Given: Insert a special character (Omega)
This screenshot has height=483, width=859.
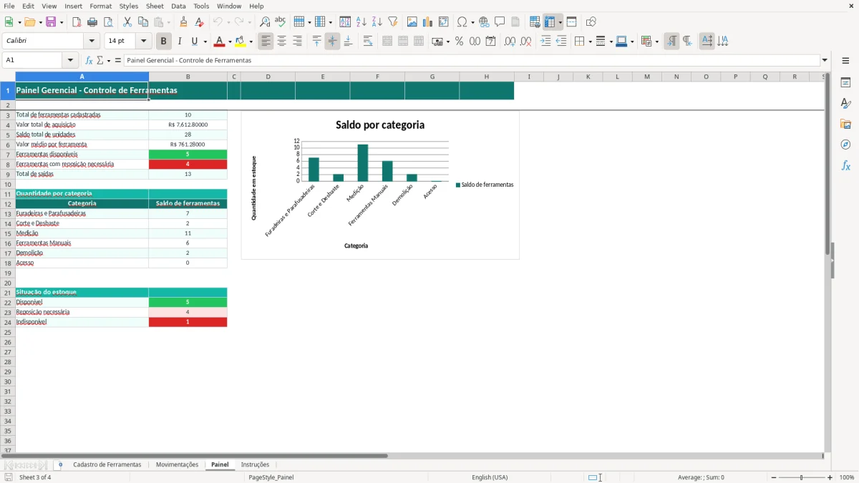Looking at the screenshot, I should point(462,22).
